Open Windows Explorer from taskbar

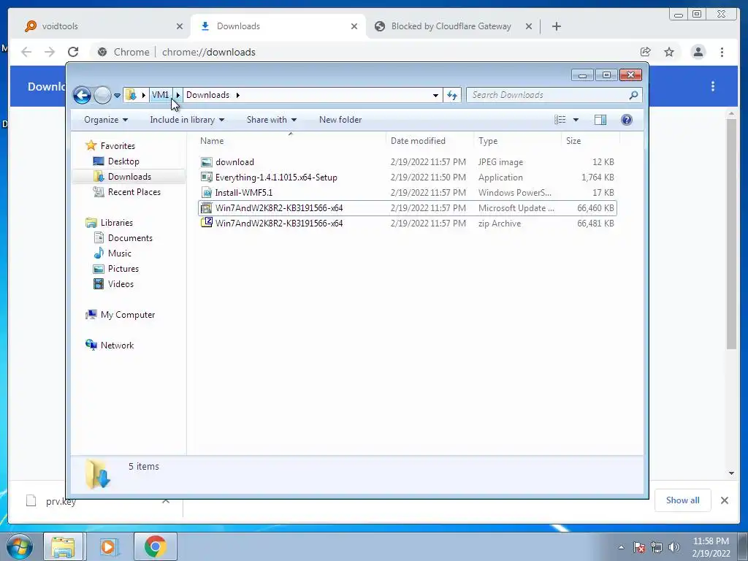point(63,546)
